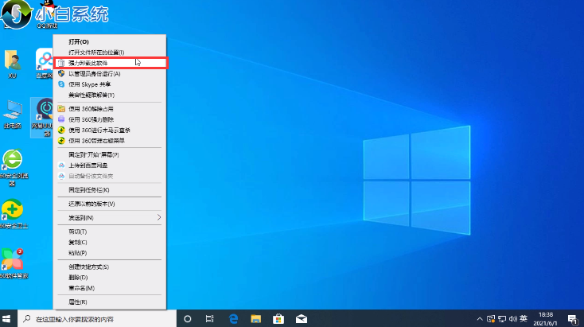
Task: Open Task View on the taskbar
Action: point(210,318)
